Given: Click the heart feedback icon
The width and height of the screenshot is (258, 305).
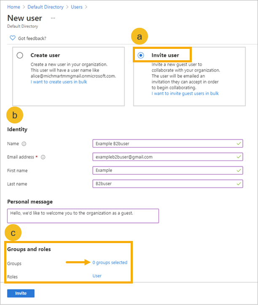Looking at the screenshot, I should 13,38.
